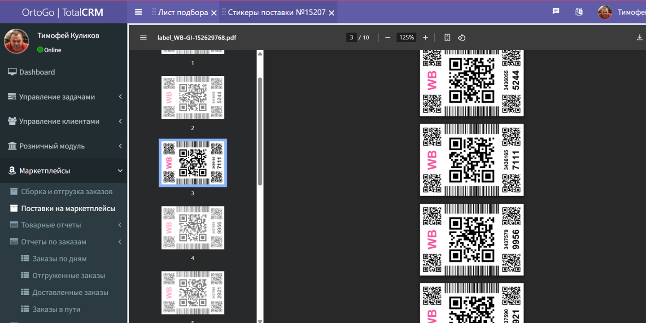The width and height of the screenshot is (646, 323).
Task: Close the Лист подбора tab
Action: click(214, 13)
